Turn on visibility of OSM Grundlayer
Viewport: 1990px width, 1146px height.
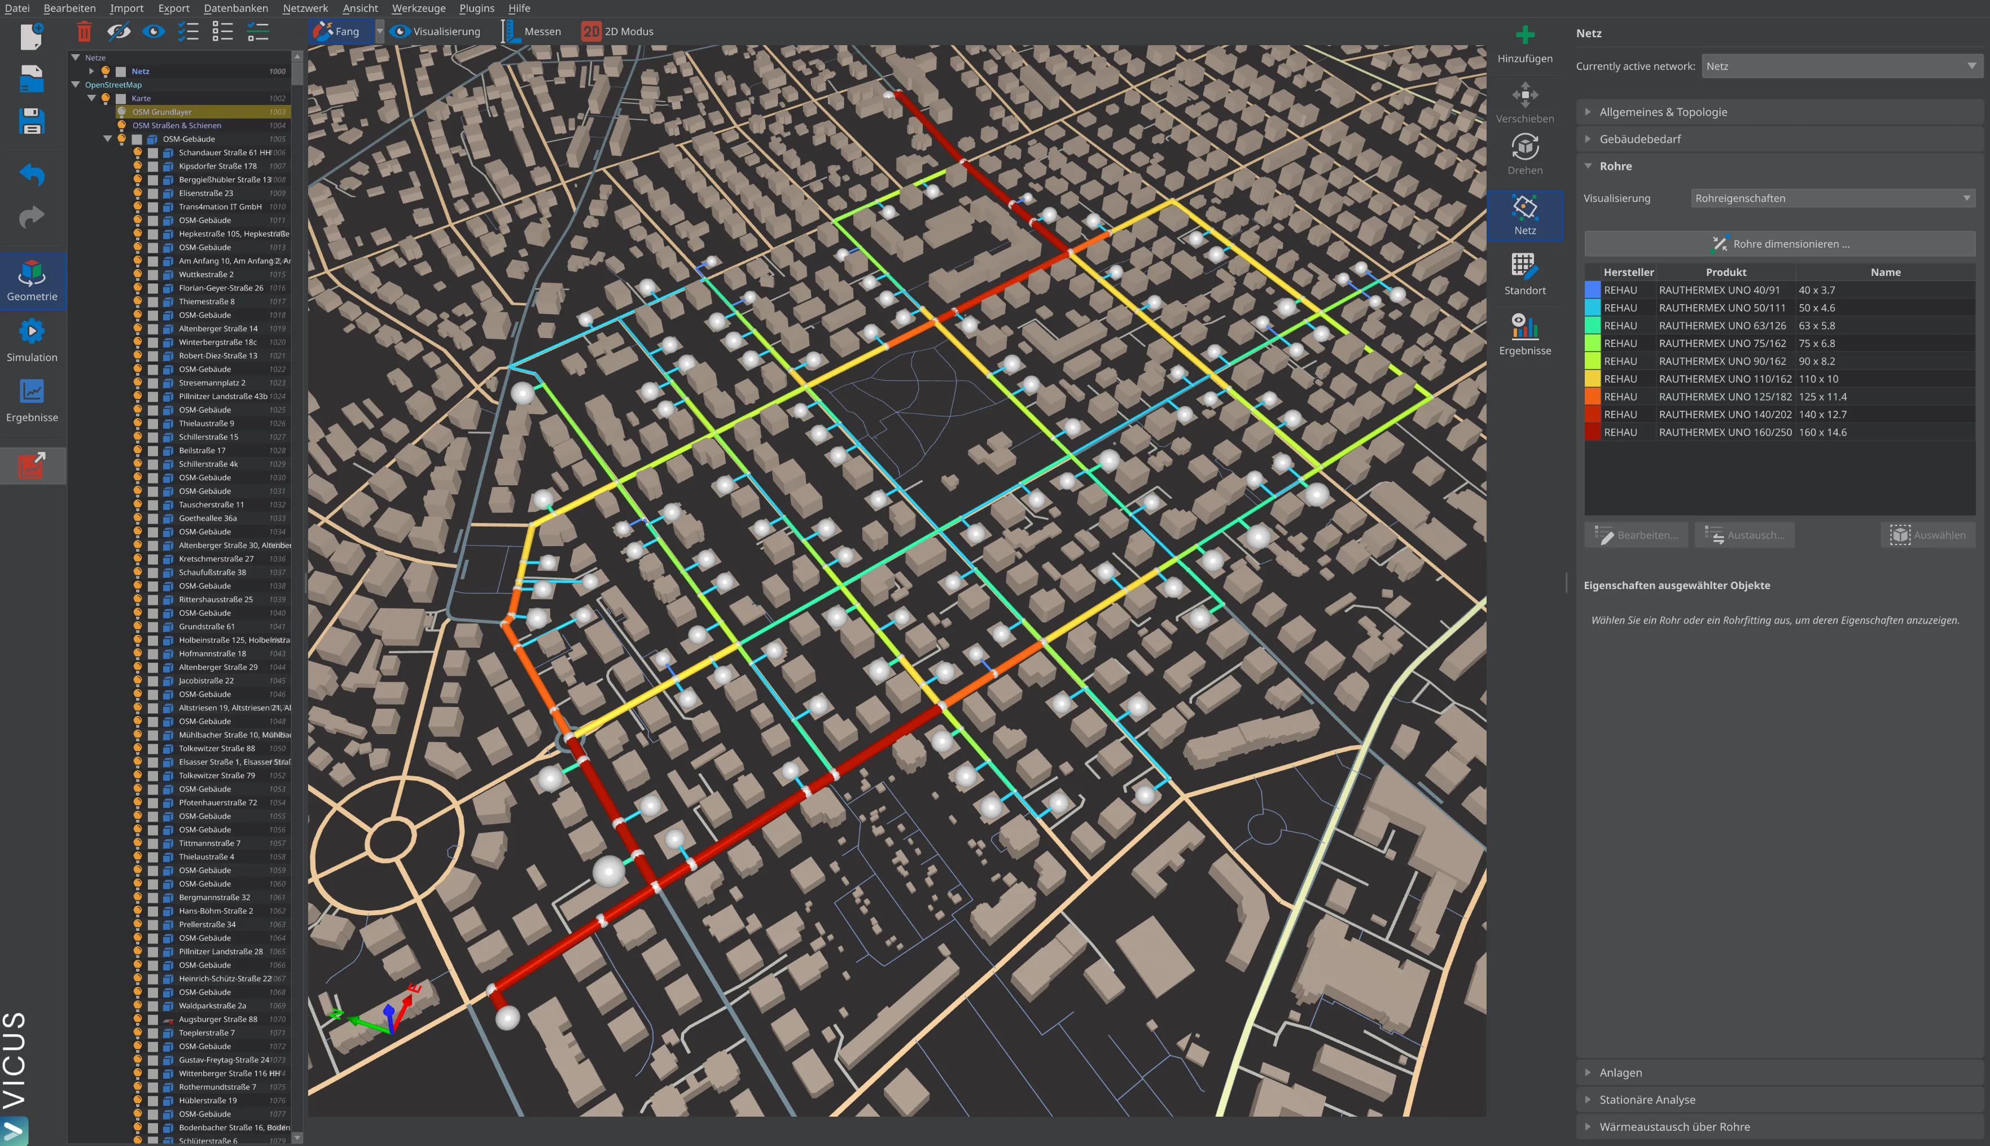[x=122, y=112]
